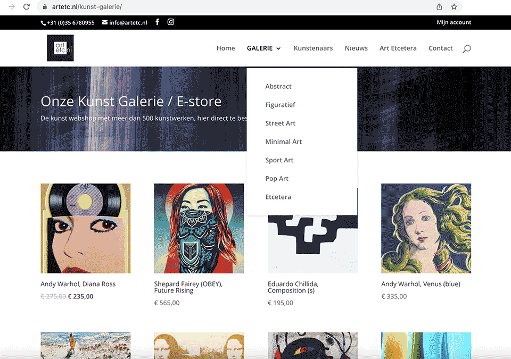Open the Shepard Fairey Future Rising image

pyautogui.click(x=199, y=228)
